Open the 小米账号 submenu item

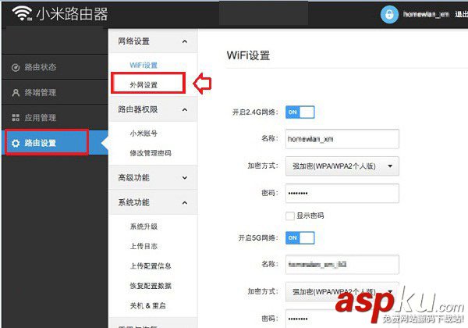(x=144, y=134)
